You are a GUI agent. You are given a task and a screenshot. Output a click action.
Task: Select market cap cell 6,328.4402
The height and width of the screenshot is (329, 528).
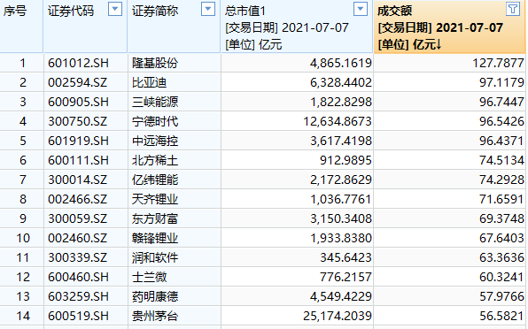297,82
